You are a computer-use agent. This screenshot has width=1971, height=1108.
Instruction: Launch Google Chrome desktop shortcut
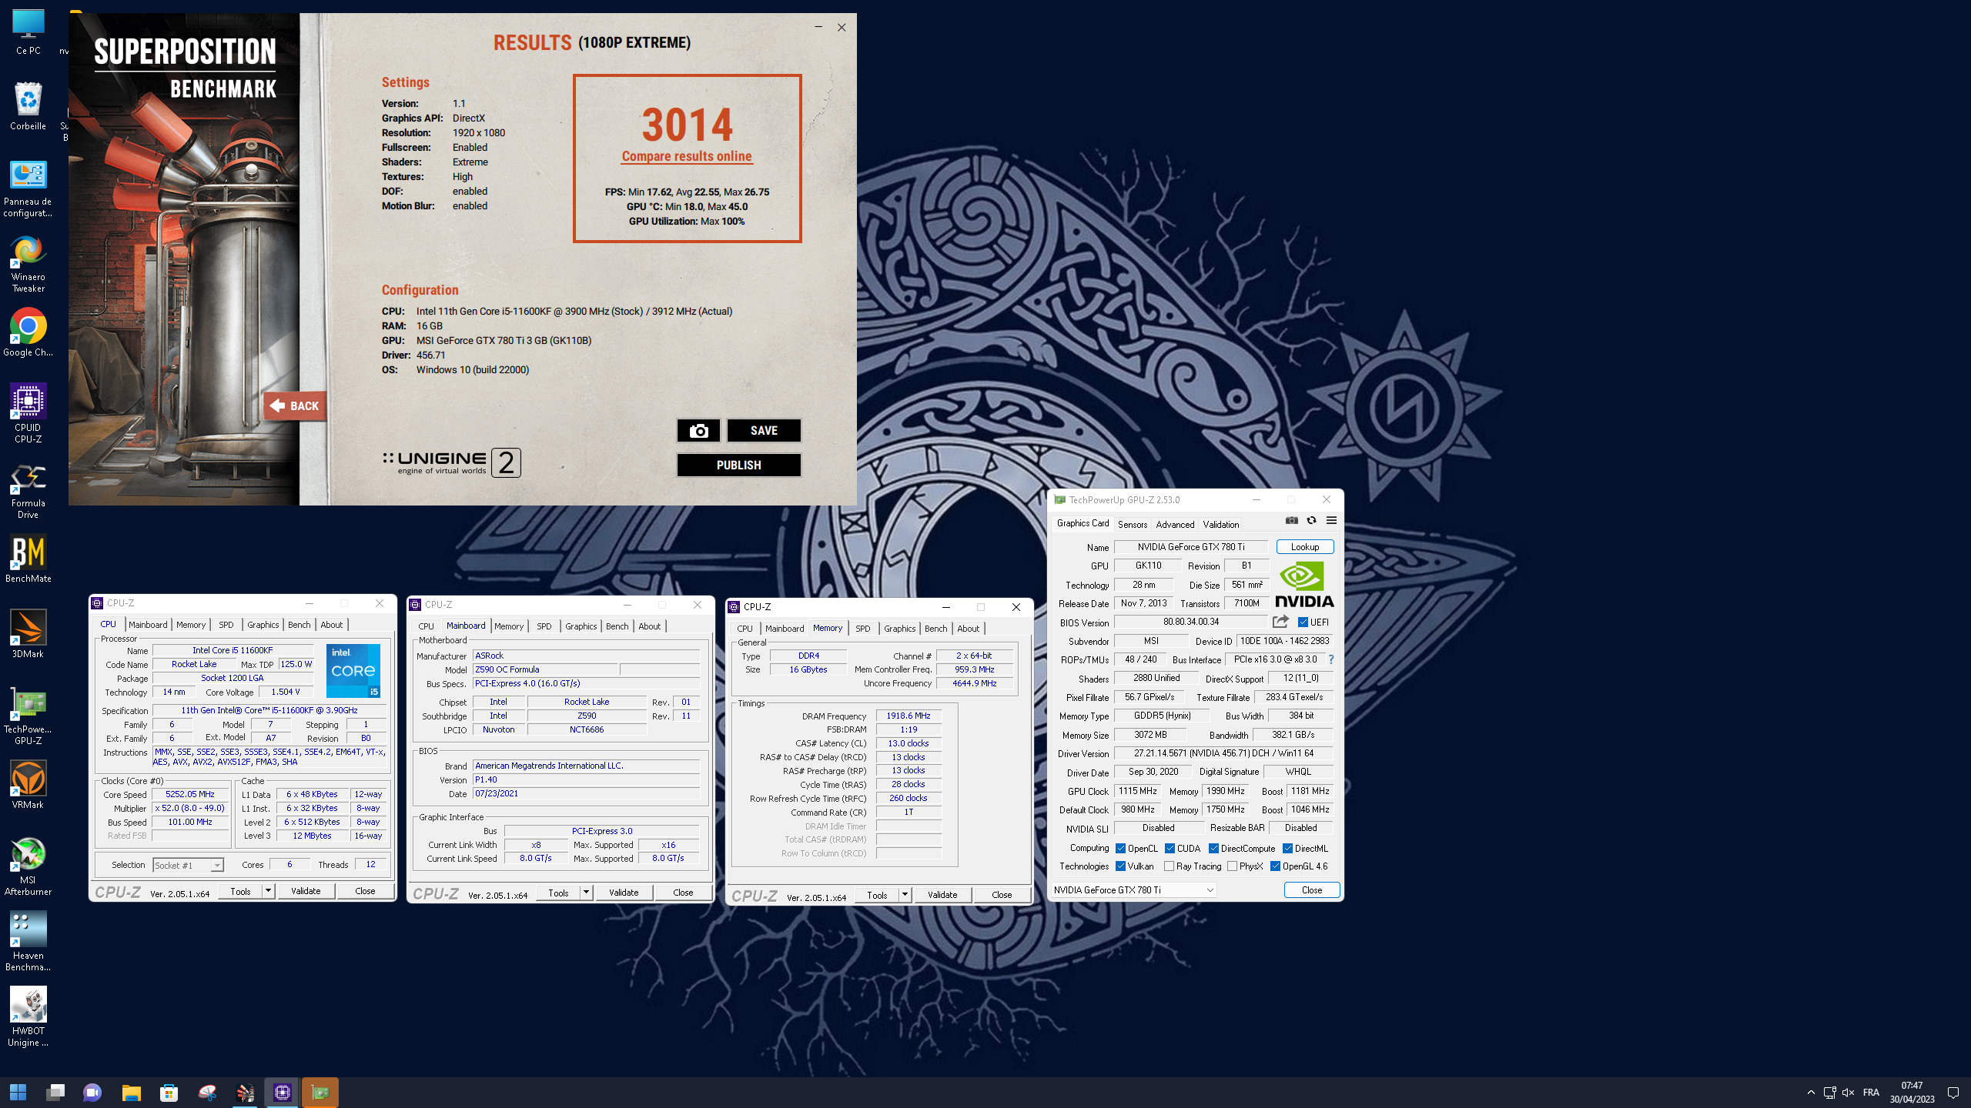click(x=28, y=333)
